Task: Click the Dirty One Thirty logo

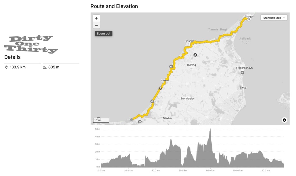Action: pos(31,45)
